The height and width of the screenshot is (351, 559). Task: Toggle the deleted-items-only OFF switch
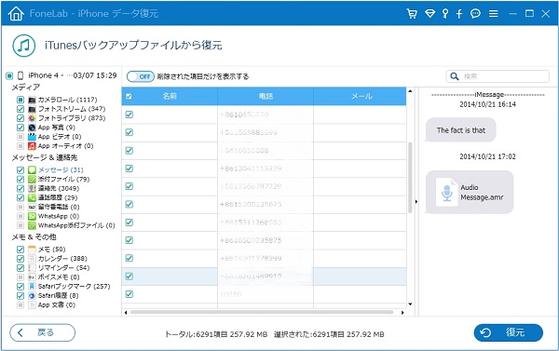(141, 76)
